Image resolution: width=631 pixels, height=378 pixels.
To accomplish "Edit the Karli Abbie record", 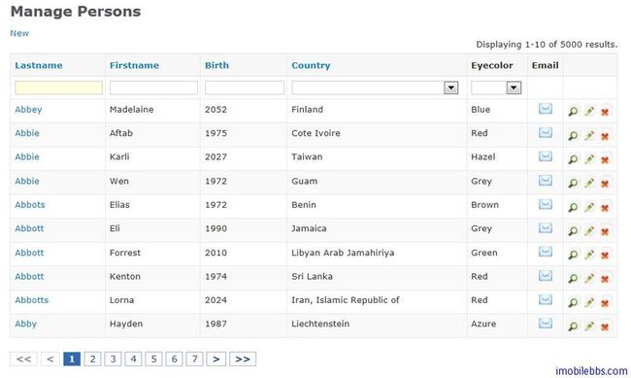I will pos(589,159).
